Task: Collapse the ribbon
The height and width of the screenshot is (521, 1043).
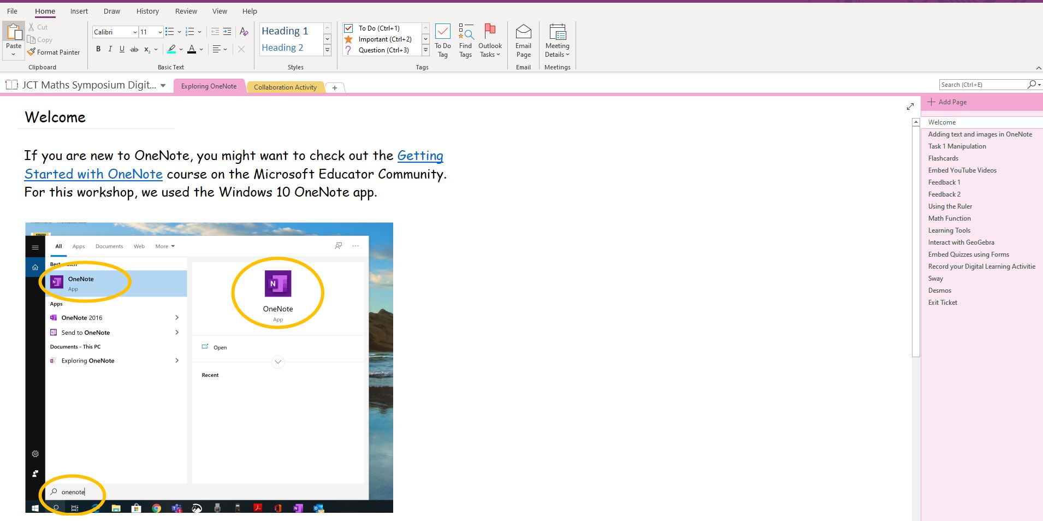Action: (1038, 68)
